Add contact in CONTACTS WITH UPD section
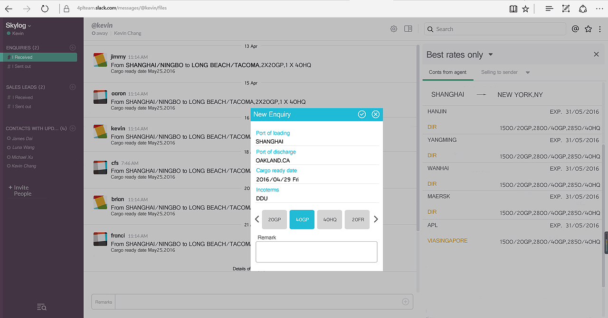This screenshot has height=318, width=608. [x=73, y=128]
